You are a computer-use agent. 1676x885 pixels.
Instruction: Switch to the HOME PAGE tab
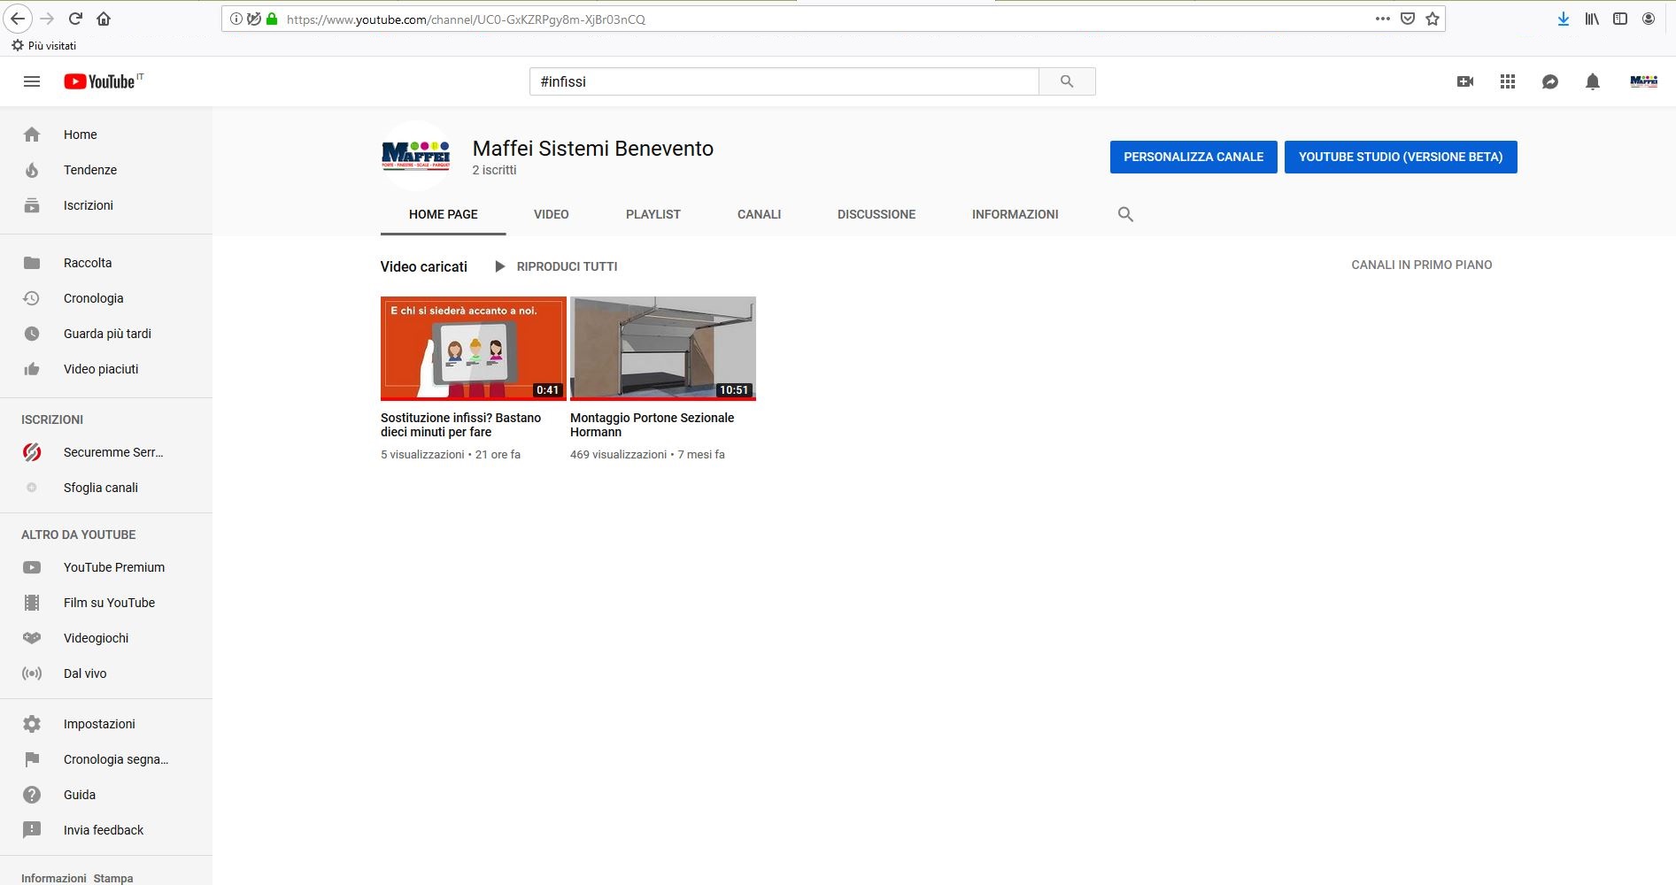click(444, 214)
